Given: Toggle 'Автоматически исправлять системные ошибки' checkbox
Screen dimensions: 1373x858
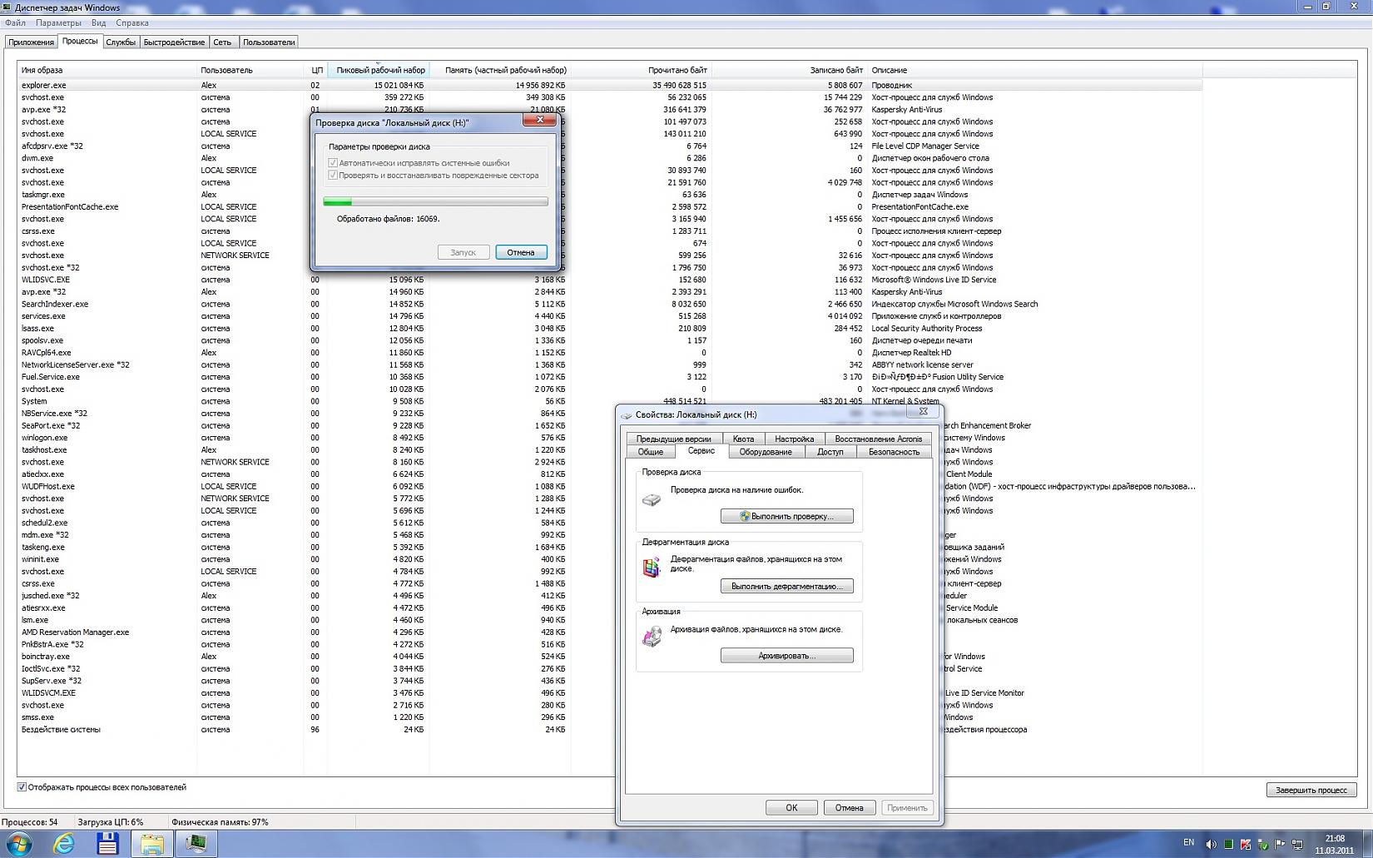Looking at the screenshot, I should click(333, 163).
